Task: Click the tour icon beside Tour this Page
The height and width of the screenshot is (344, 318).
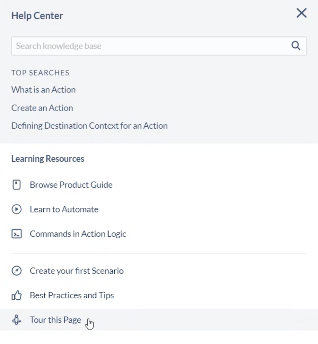Action: tap(16, 320)
